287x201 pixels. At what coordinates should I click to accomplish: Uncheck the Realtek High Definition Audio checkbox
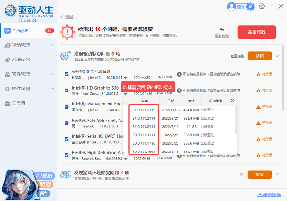point(66,155)
